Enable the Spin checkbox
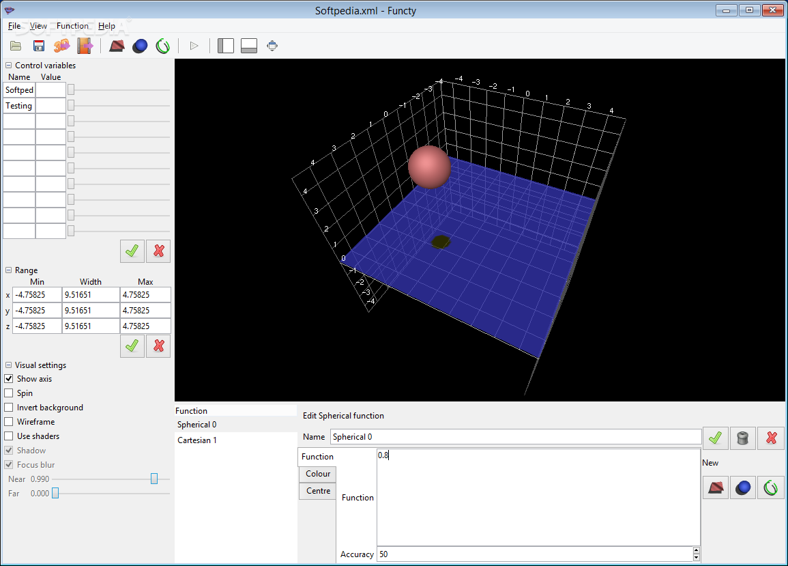Viewport: 788px width, 566px height. 9,393
